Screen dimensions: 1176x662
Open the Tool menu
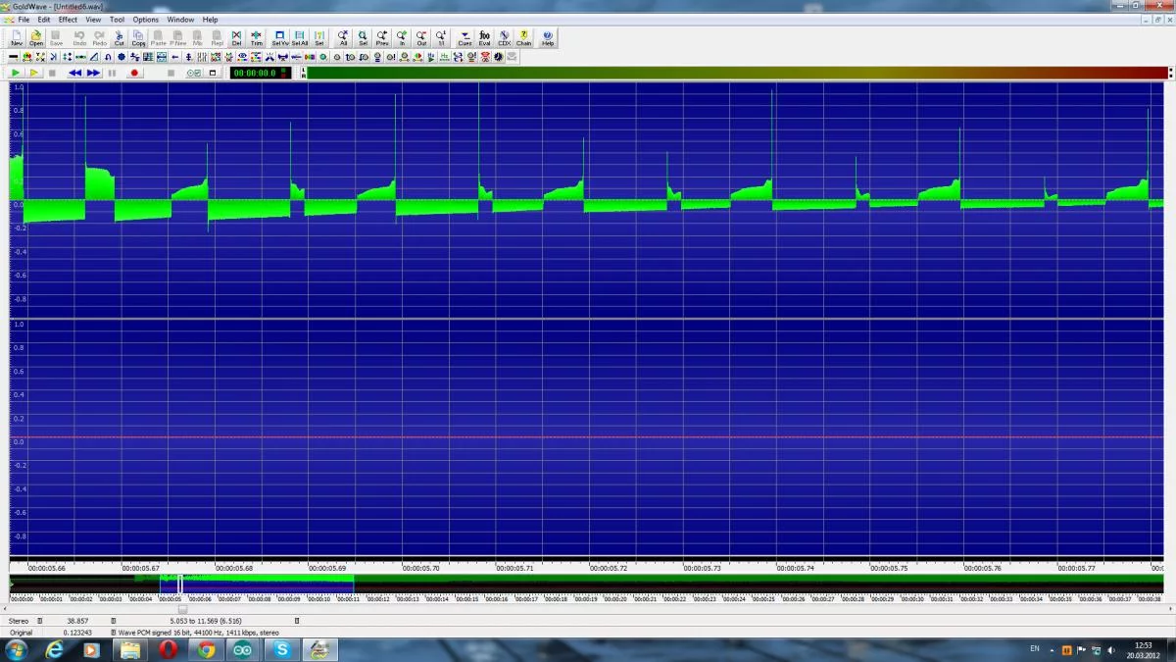click(117, 20)
